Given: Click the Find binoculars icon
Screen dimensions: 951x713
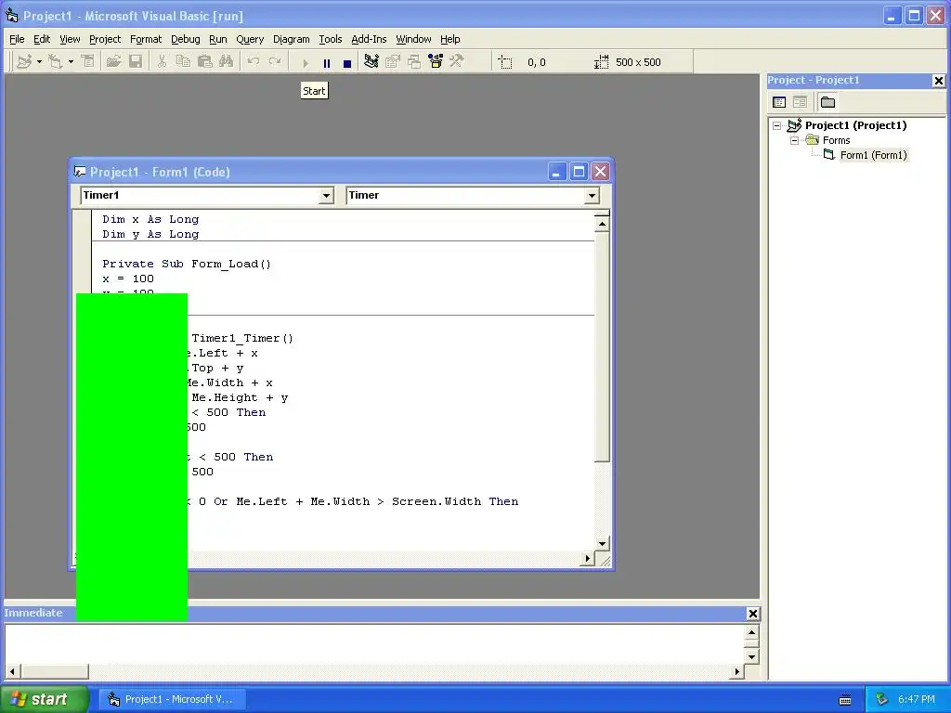Looking at the screenshot, I should click(x=227, y=62).
